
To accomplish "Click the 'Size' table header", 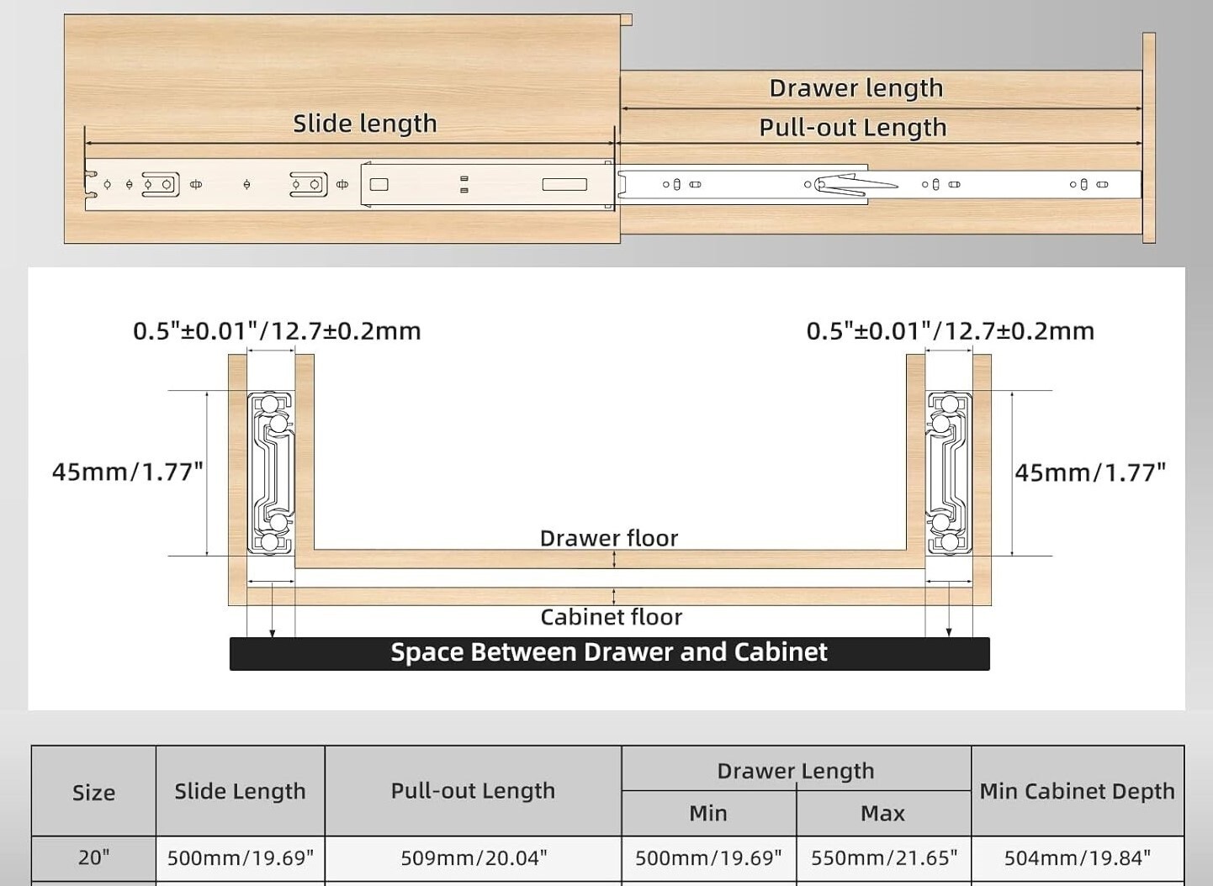I will (x=93, y=792).
